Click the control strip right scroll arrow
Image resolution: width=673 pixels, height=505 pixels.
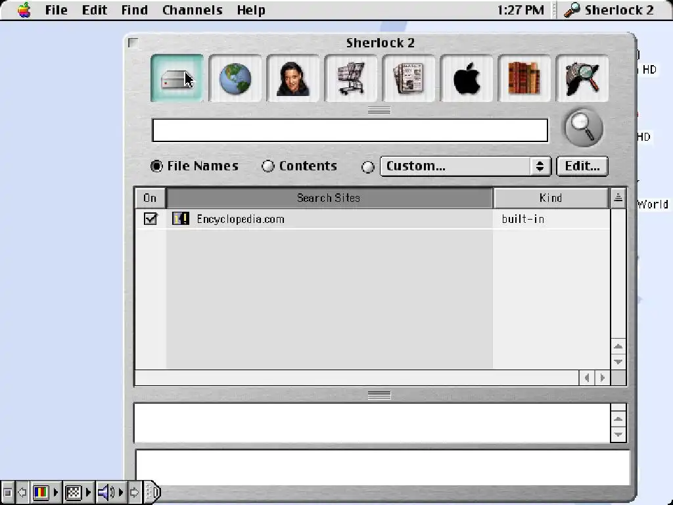[x=134, y=492]
